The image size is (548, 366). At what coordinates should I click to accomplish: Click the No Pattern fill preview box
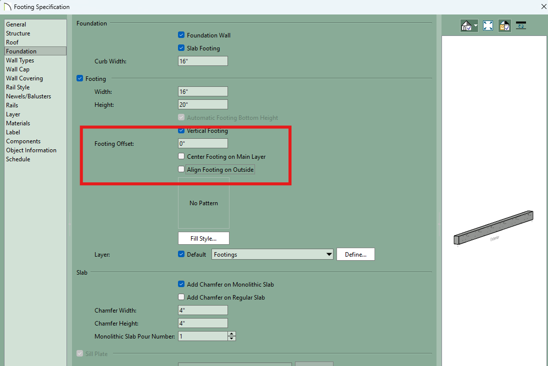tap(203, 203)
